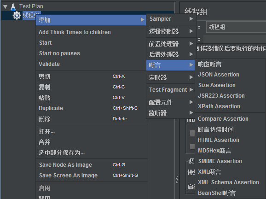Viewport: 266px width, 199px height.
Task: Select 剪切 (cut) menu entry
Action: tap(91, 76)
